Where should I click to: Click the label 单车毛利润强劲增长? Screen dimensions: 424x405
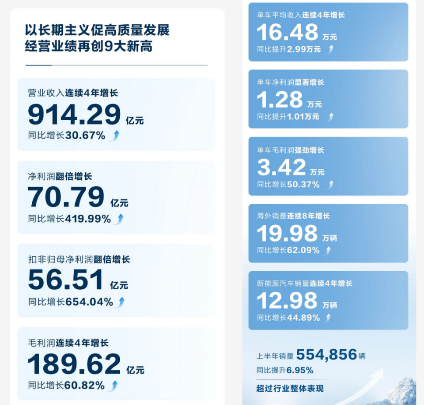[x=291, y=150]
